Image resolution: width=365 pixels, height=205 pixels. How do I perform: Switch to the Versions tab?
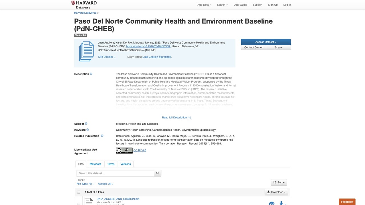click(x=125, y=164)
